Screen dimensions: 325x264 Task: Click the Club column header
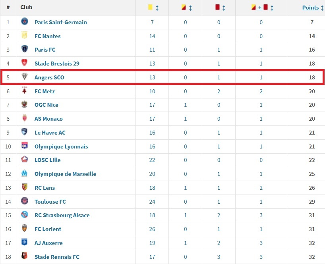click(x=27, y=7)
